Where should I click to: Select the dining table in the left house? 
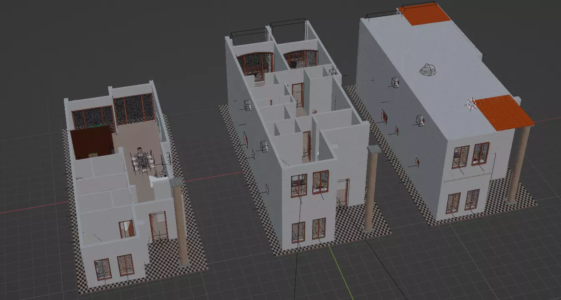tap(143, 161)
